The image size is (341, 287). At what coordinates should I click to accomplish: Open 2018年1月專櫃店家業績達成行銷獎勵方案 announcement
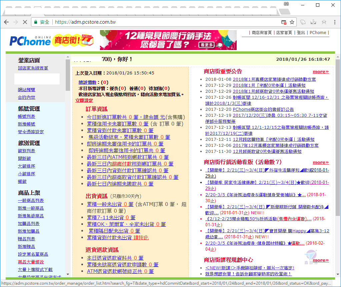274,79
